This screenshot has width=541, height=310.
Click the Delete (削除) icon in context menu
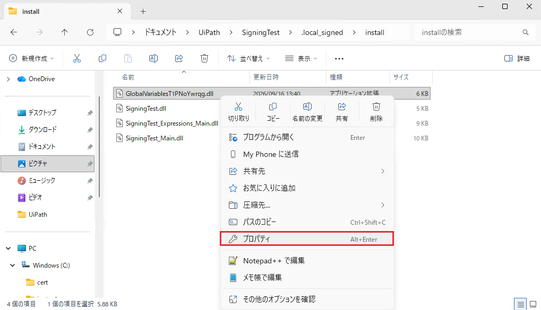point(376,107)
